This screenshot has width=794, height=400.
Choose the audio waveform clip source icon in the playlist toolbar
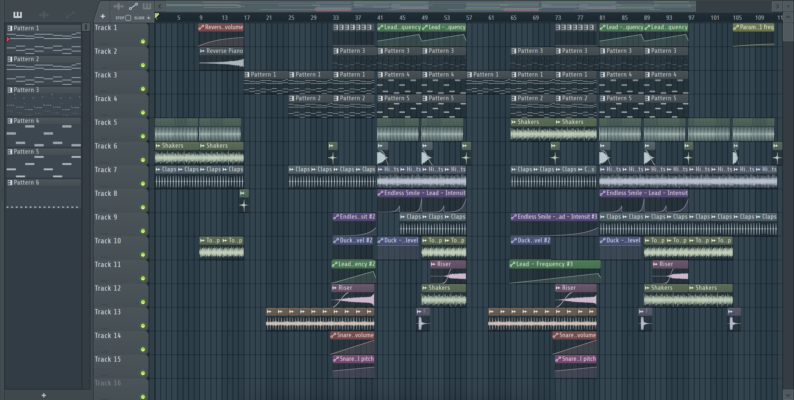pos(118,6)
